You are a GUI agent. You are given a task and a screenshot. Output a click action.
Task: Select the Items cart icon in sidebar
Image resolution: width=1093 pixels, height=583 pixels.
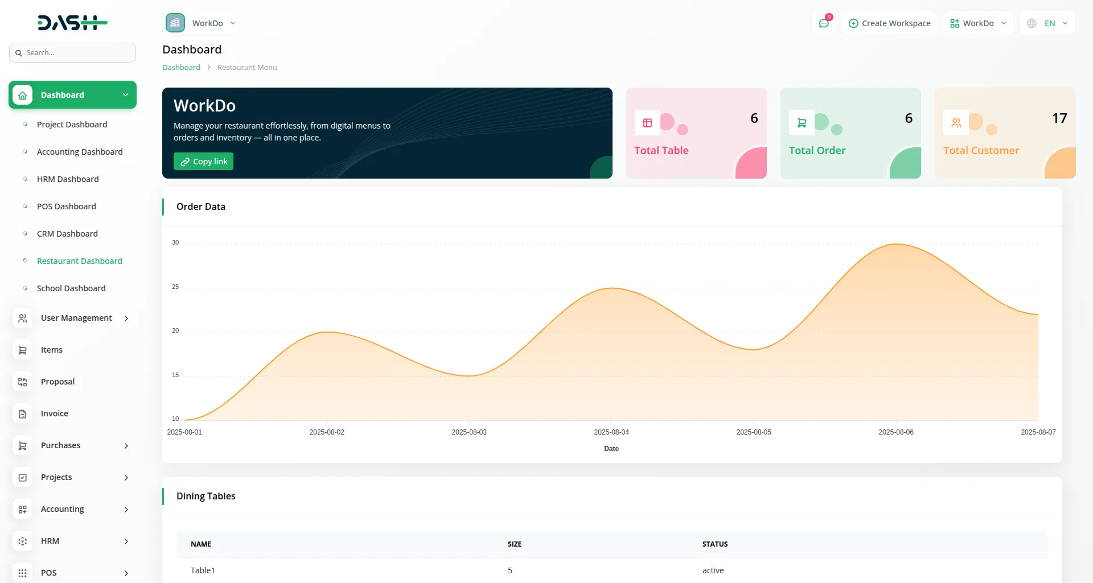click(22, 350)
